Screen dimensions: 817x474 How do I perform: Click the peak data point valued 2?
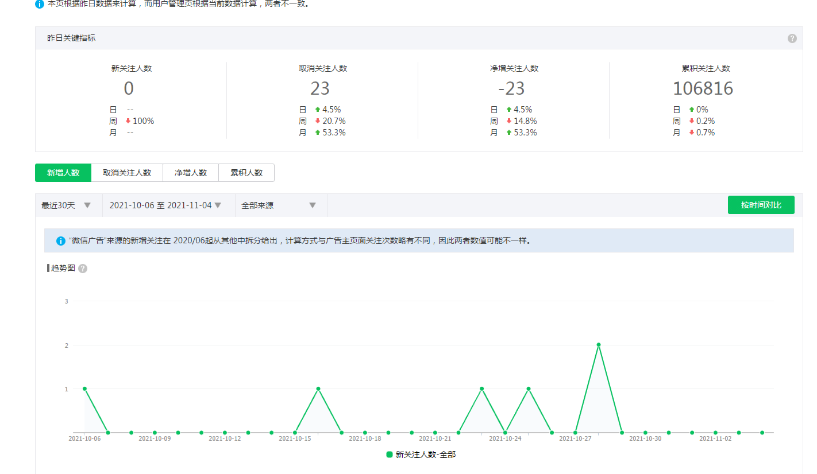tap(598, 345)
